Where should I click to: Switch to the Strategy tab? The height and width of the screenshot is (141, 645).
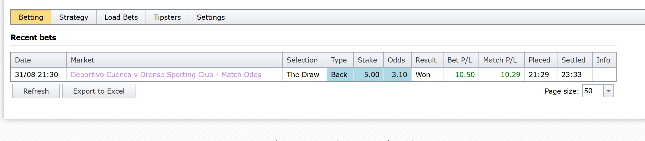(73, 17)
